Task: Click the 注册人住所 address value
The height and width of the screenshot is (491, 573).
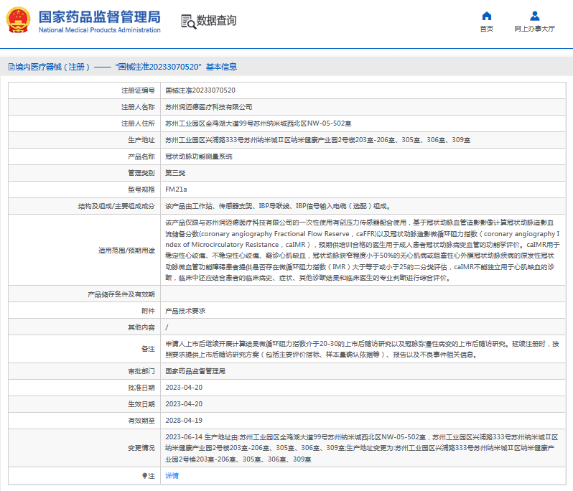Action: pos(258,123)
